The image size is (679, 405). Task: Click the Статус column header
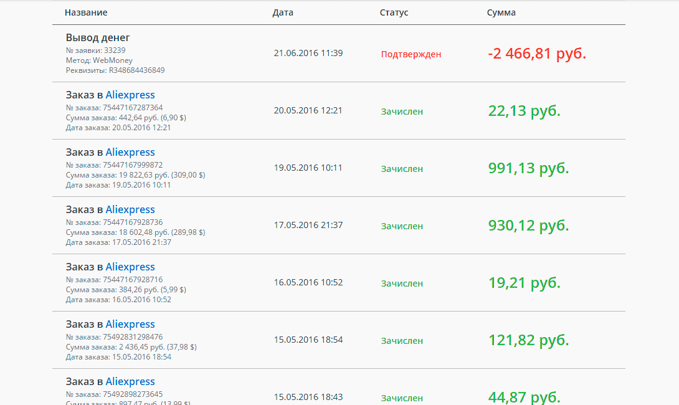pos(394,12)
